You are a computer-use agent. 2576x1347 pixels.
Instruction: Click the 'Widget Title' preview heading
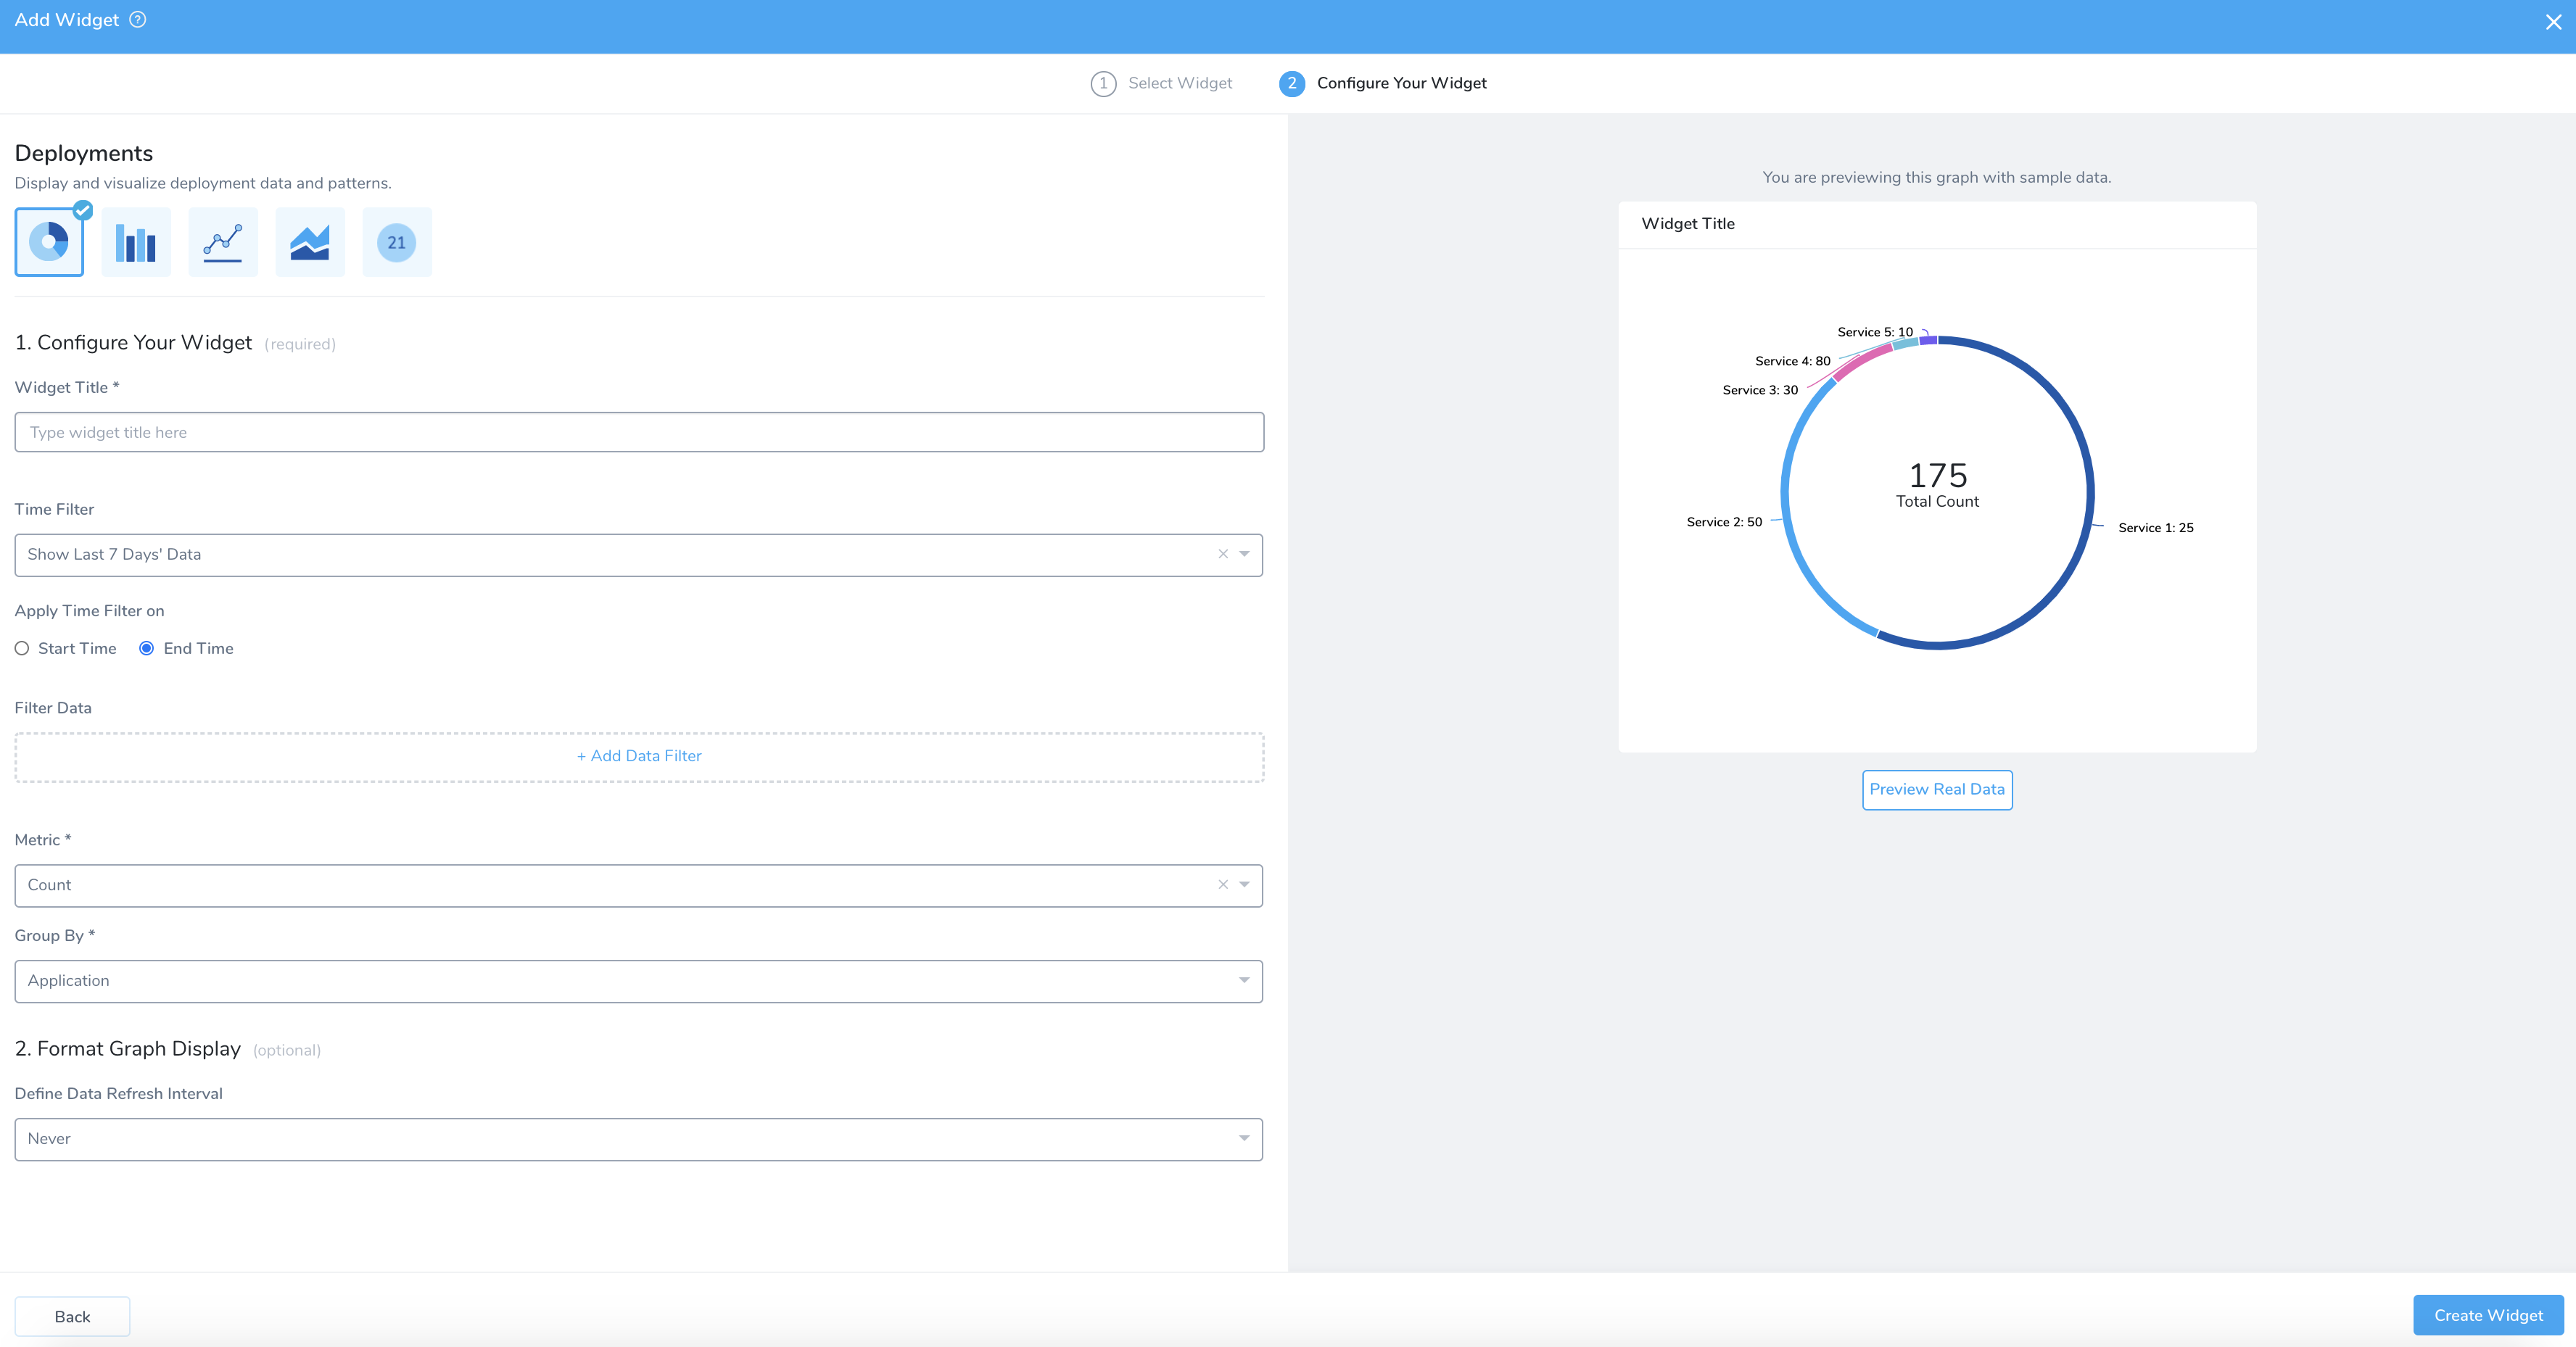coord(1688,224)
